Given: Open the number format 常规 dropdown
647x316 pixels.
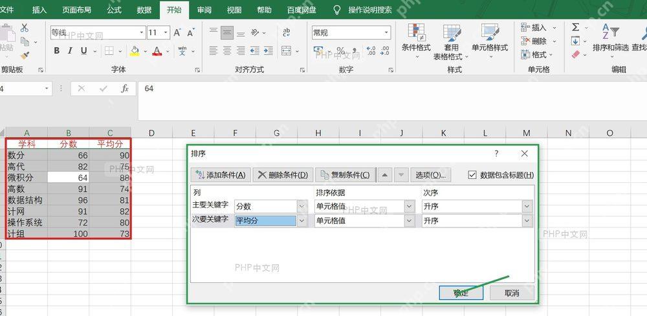Looking at the screenshot, I should coord(387,32).
